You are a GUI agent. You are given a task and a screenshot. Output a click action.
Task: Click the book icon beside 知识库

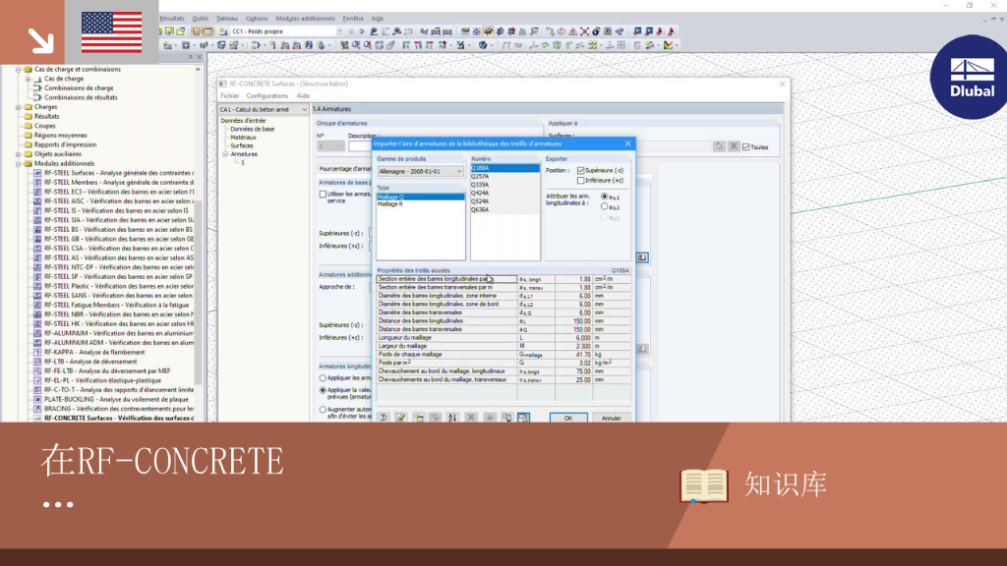click(704, 485)
